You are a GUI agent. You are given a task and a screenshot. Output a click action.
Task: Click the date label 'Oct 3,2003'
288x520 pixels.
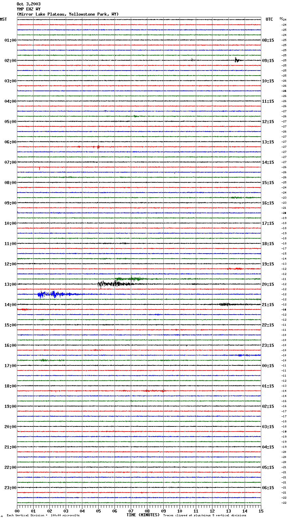pyautogui.click(x=28, y=4)
